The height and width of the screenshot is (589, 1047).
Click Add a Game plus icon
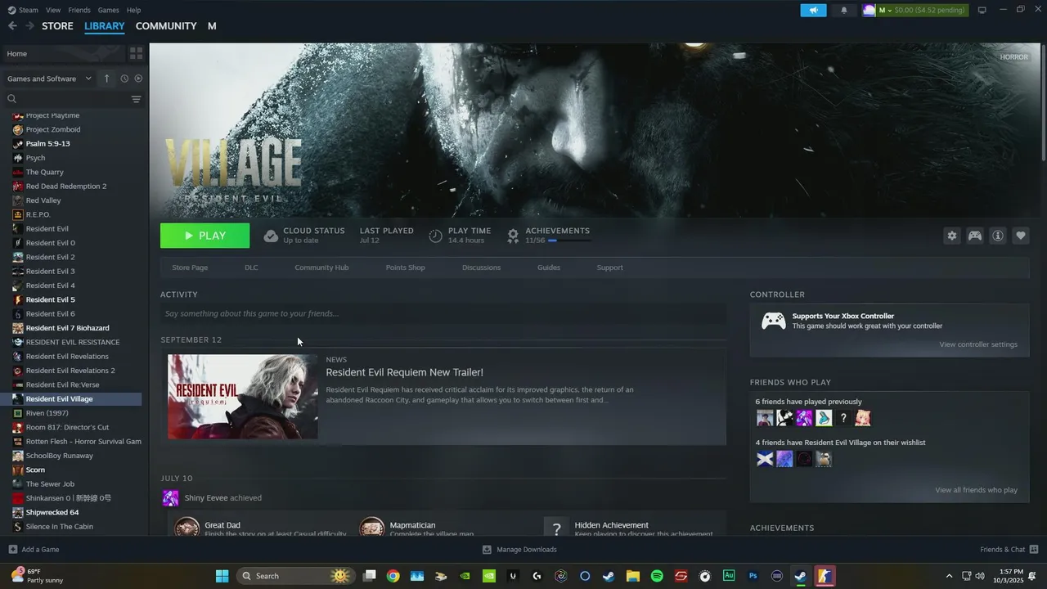tap(13, 550)
